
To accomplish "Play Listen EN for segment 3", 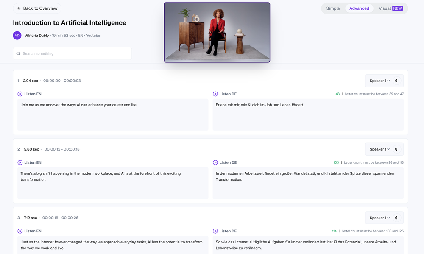I will (x=30, y=231).
